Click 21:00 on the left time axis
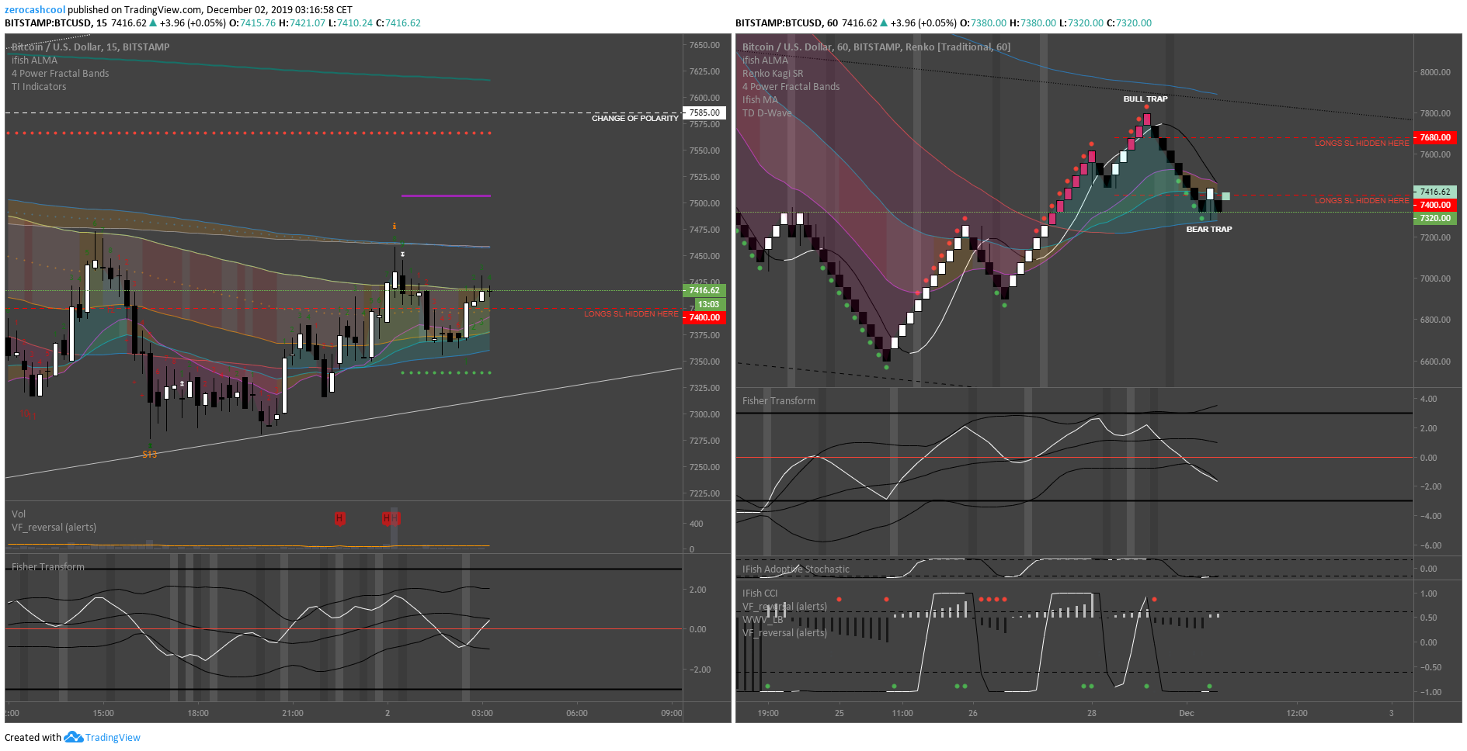1467x751 pixels. tap(293, 713)
